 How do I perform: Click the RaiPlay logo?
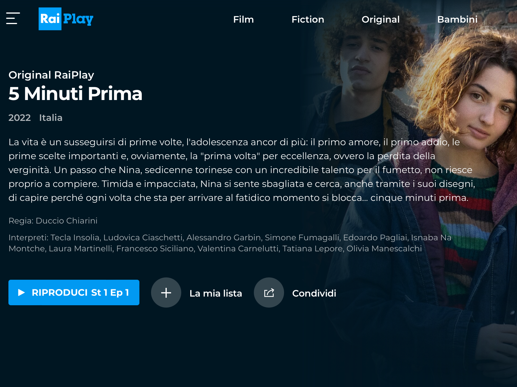click(x=66, y=19)
